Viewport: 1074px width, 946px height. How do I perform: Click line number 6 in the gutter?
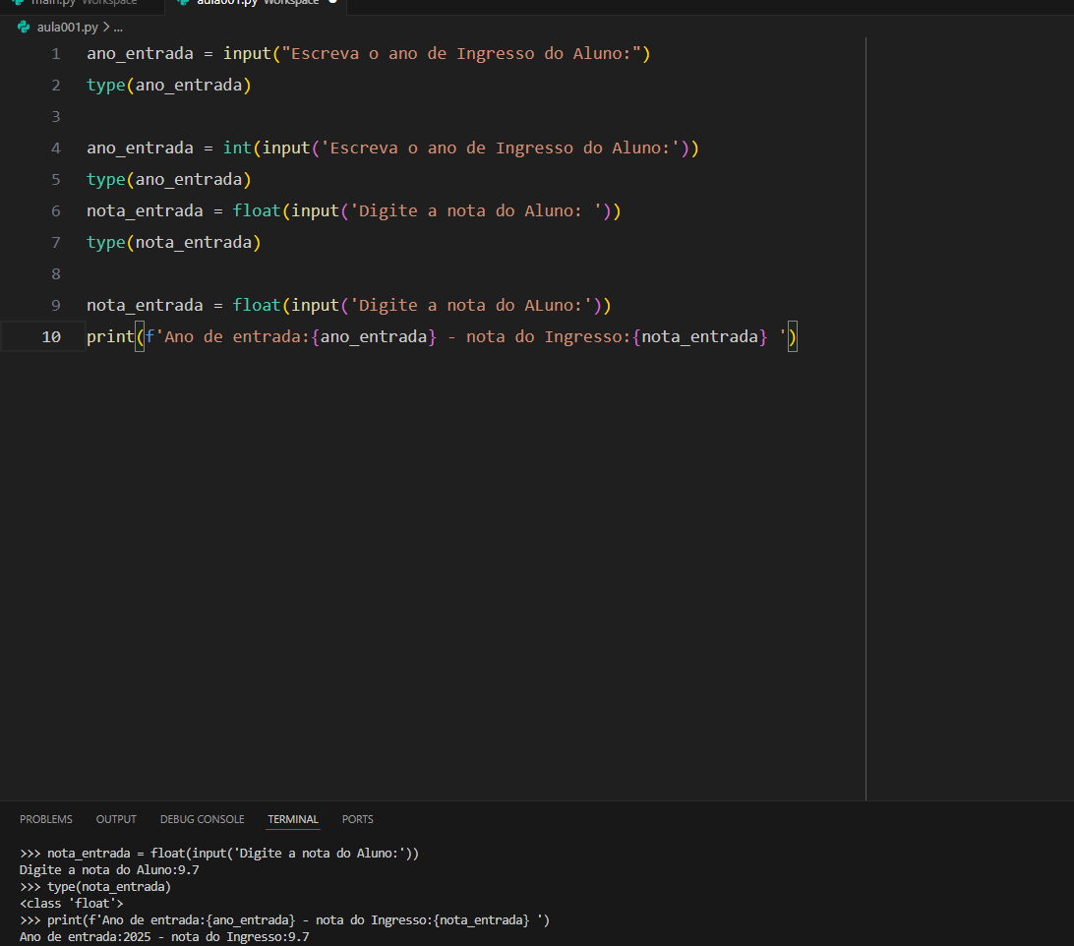(56, 211)
